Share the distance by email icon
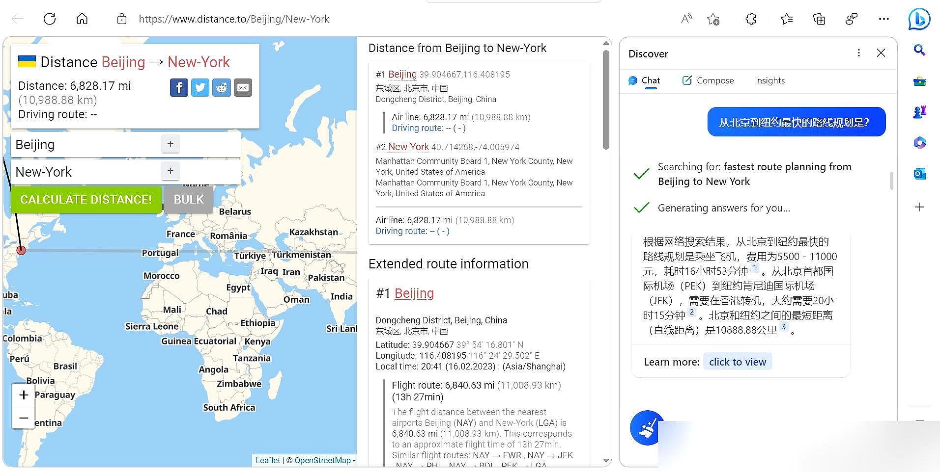Screen dimensions: 940x472 click(243, 88)
